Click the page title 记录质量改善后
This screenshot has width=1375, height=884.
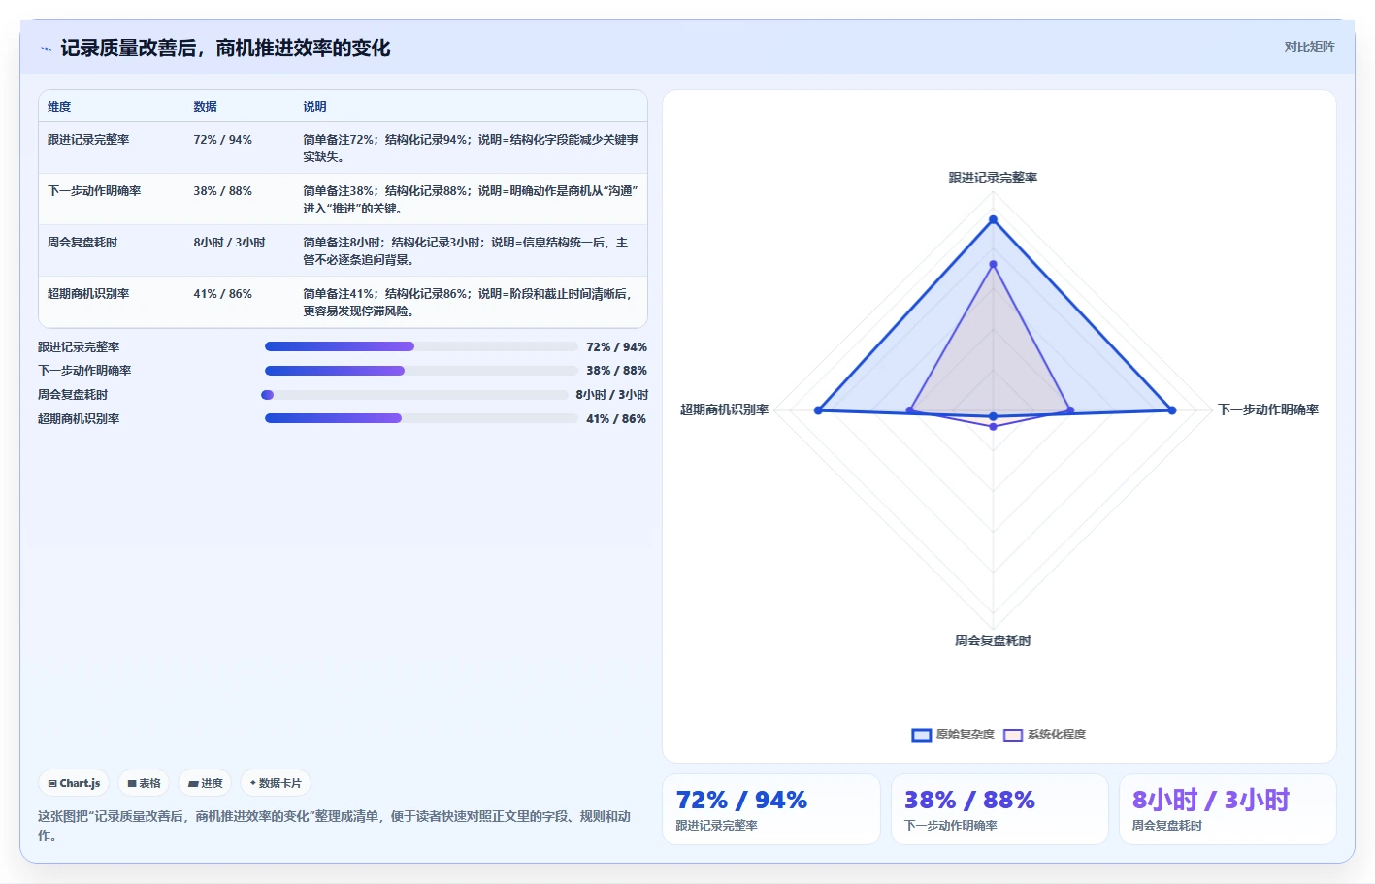(225, 49)
